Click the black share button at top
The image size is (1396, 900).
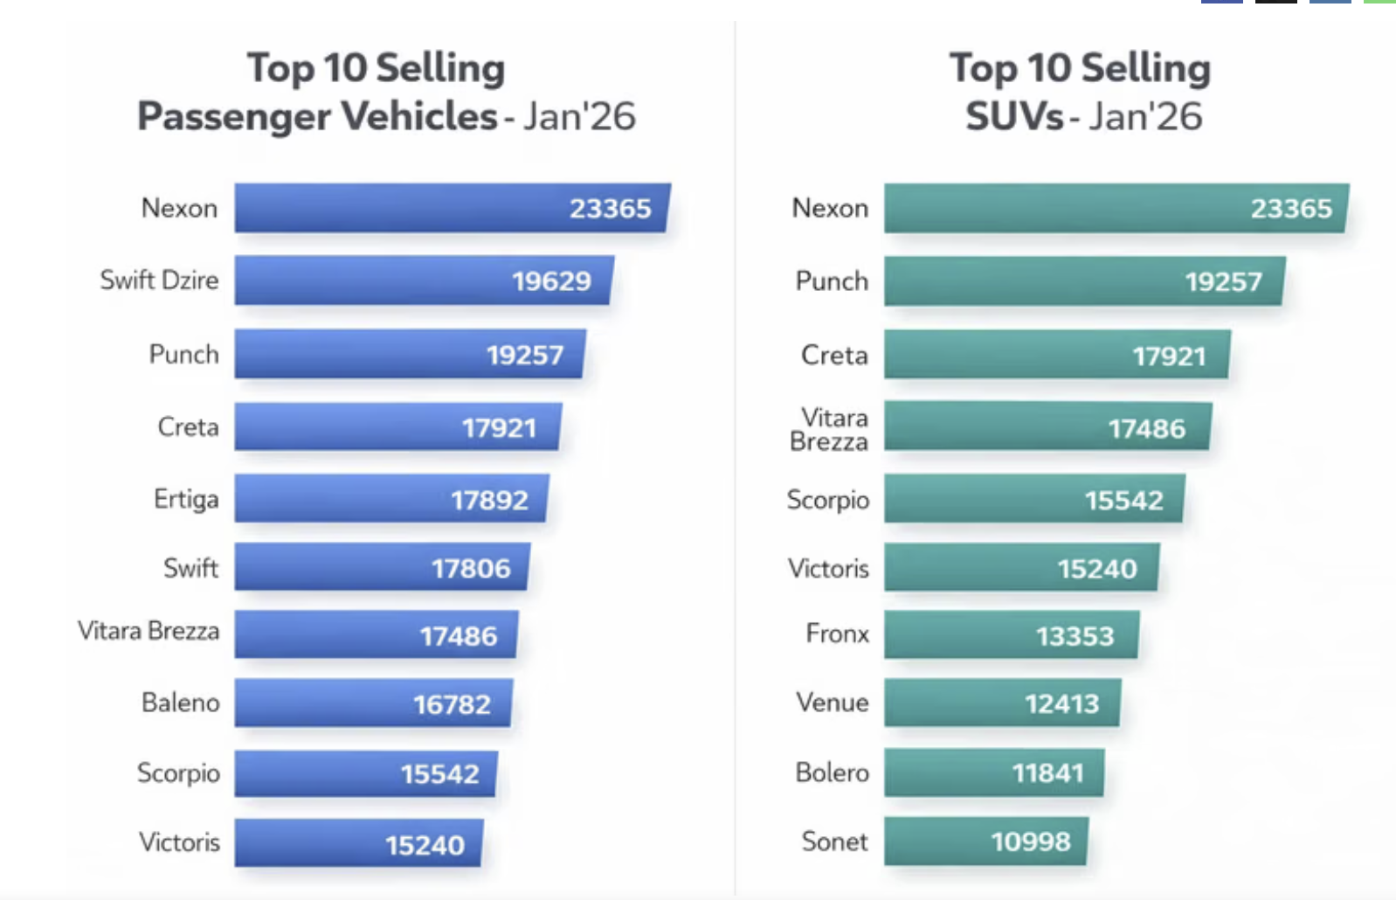[x=1275, y=2]
